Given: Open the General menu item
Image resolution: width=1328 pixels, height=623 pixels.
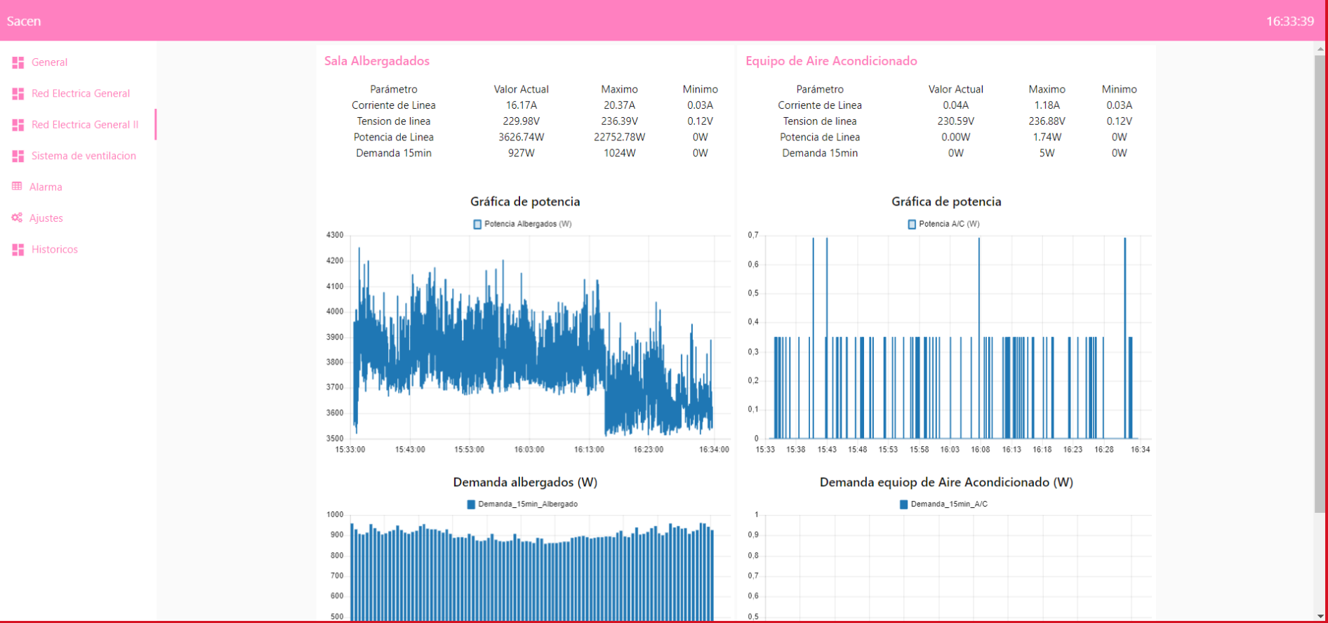Looking at the screenshot, I should click(x=49, y=62).
